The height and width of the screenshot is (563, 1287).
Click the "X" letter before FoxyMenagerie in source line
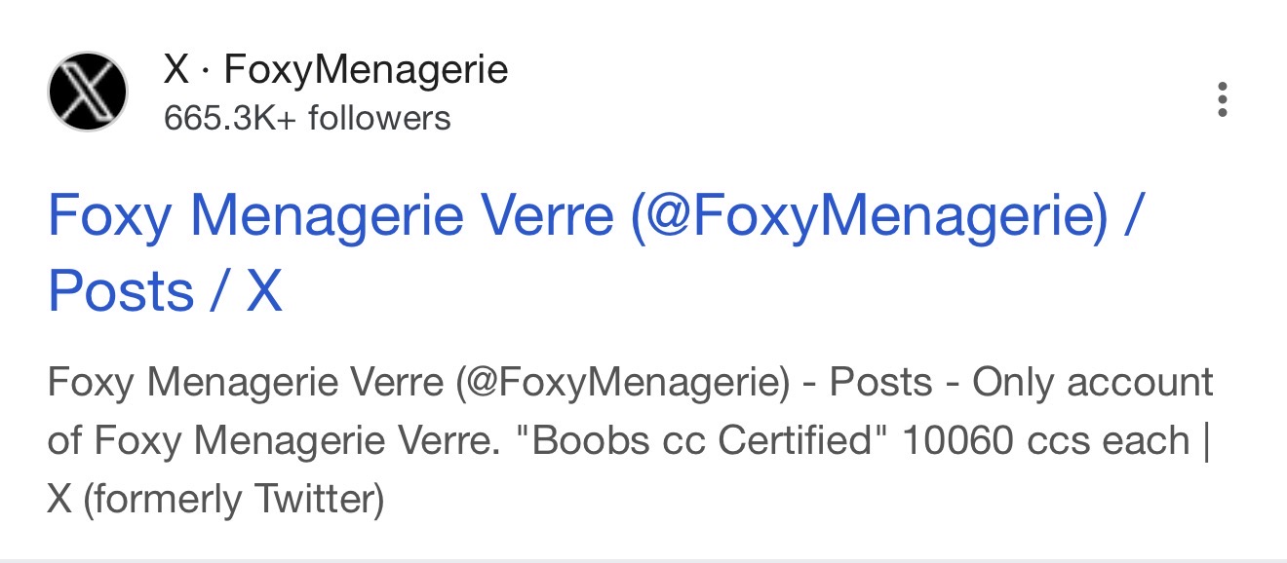[x=175, y=70]
